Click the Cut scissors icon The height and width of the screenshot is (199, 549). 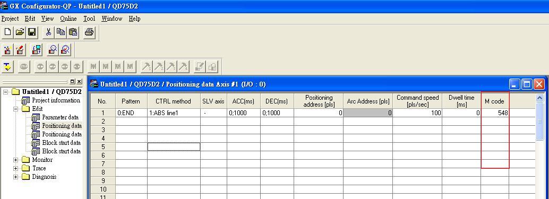[48, 32]
